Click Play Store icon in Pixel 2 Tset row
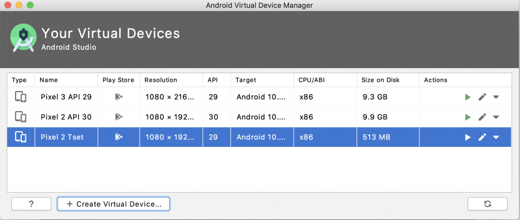Screen dimensions: 520x220 point(118,137)
